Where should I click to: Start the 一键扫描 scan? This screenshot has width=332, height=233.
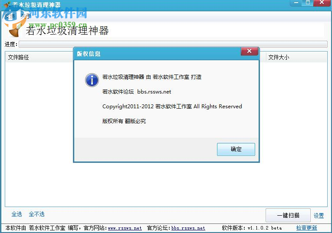pyautogui.click(x=288, y=215)
